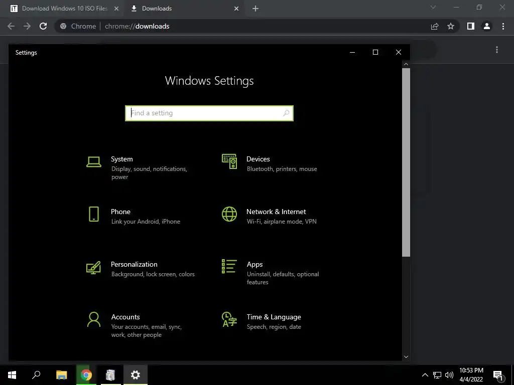
Task: Click the Settings scrollbar down arrow
Action: pyautogui.click(x=406, y=357)
